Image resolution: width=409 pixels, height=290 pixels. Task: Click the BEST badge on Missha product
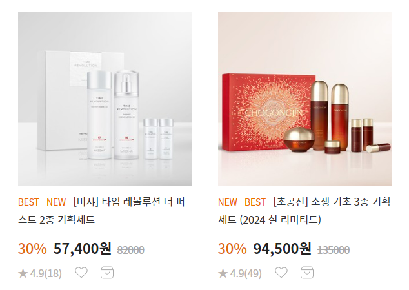point(28,202)
